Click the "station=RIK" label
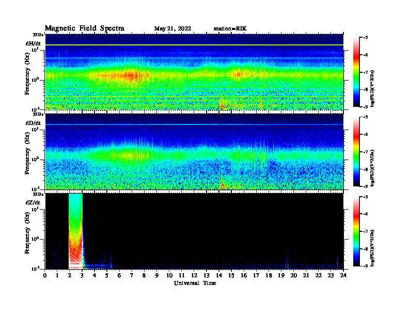Screen dimensions: 409x316 230,29
